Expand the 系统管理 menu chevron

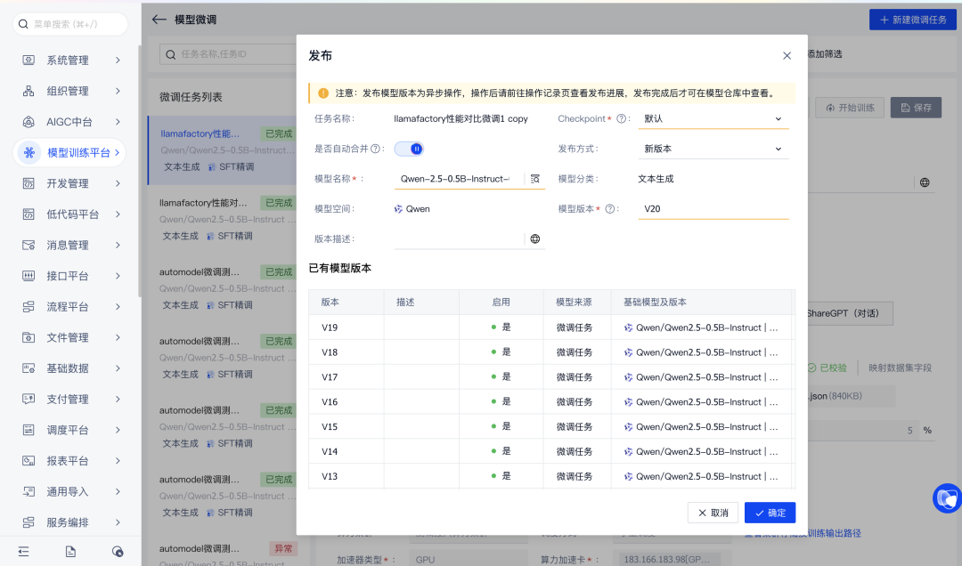coord(118,61)
